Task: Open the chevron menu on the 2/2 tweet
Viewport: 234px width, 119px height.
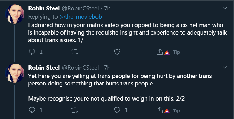Action: [x=225, y=68]
